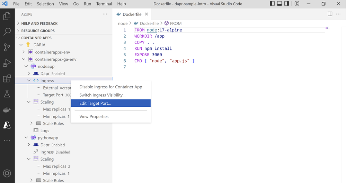Open the Go menu
Viewport: 346px width, 183px height.
coord(76,4)
